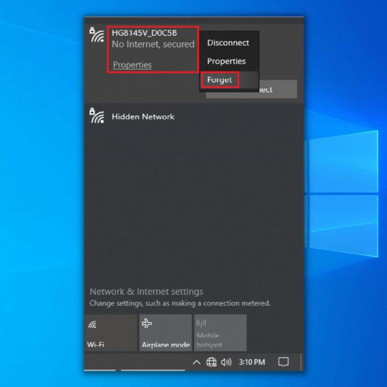The image size is (387, 387).
Task: Toggle the Mobile hotspot tile
Action: click(x=221, y=333)
